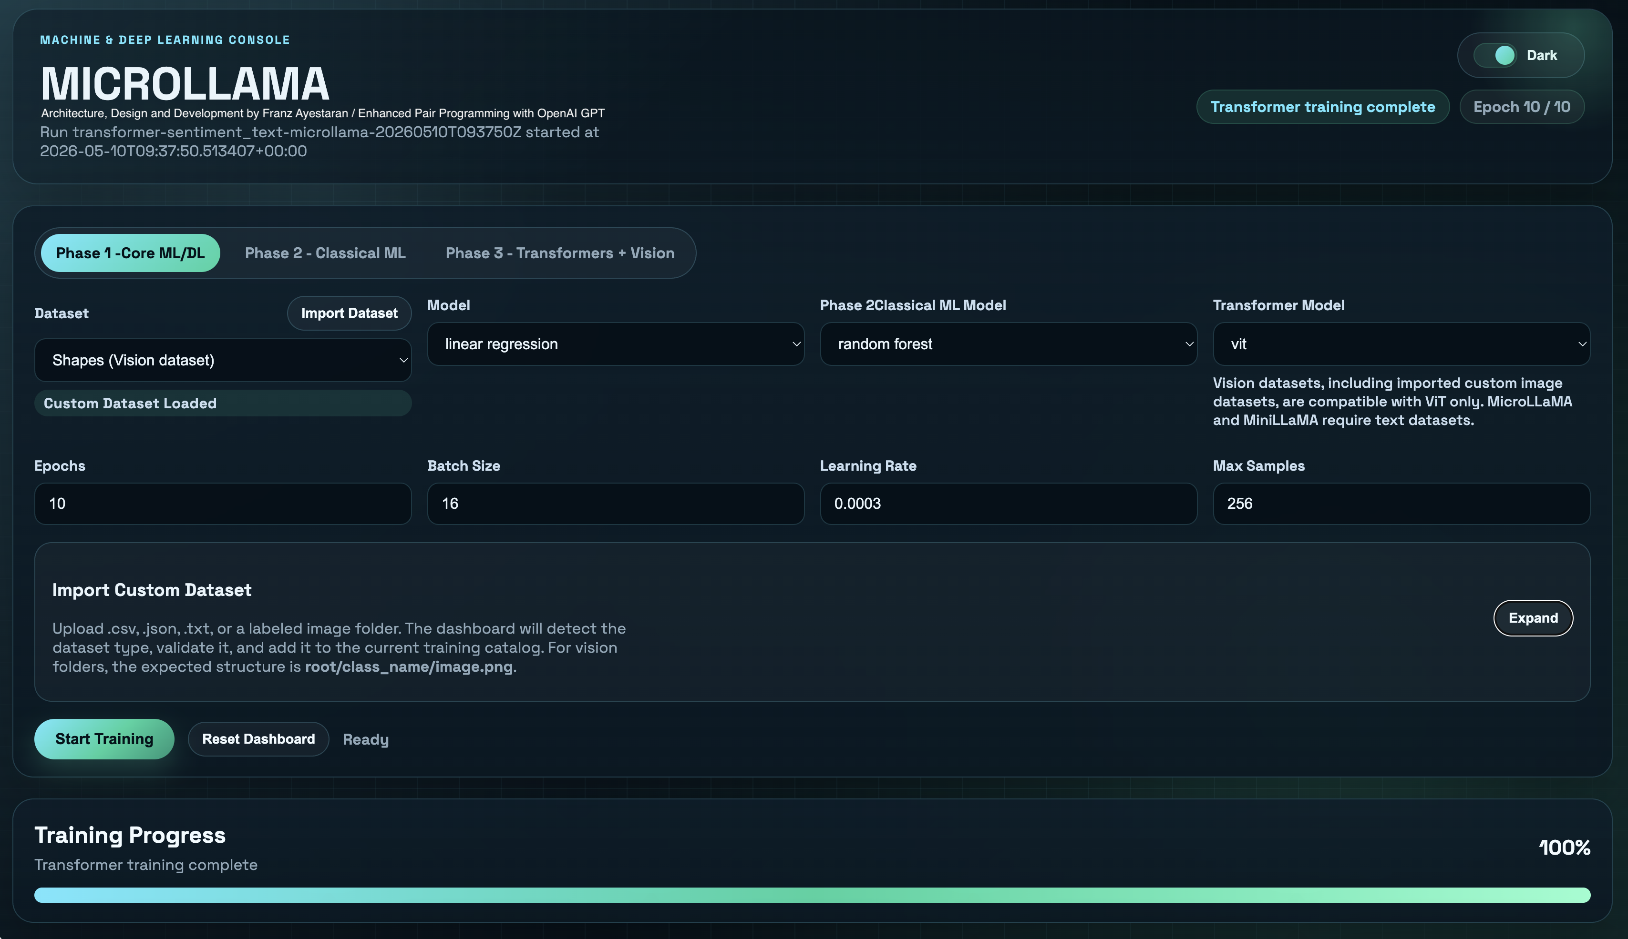The image size is (1628, 939).
Task: Open the Dataset dropdown showing Shapes (Vision dataset)
Action: click(x=223, y=360)
